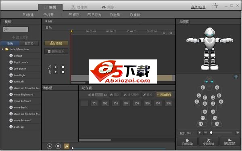Click the timeline horizontal scrollbar
This screenshot has height=151, width=242.
click(x=78, y=83)
